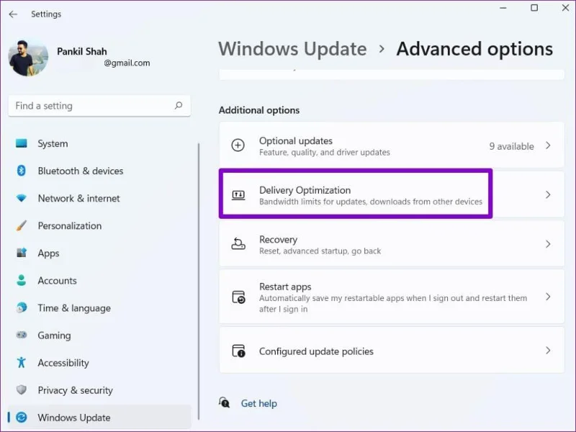Image resolution: width=576 pixels, height=432 pixels.
Task: Click the breadcrumb chevron separator
Action: click(x=382, y=49)
